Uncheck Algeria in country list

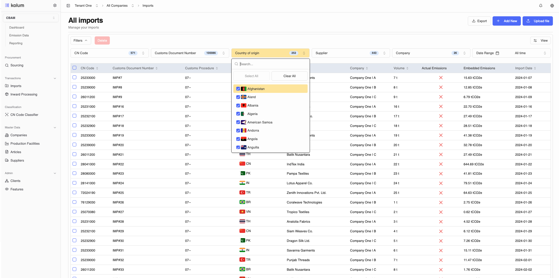pyautogui.click(x=238, y=114)
